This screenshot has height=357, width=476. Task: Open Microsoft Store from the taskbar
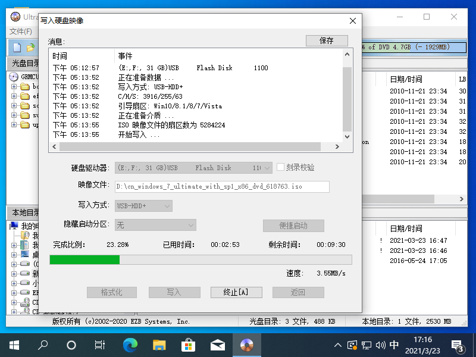coord(188,345)
